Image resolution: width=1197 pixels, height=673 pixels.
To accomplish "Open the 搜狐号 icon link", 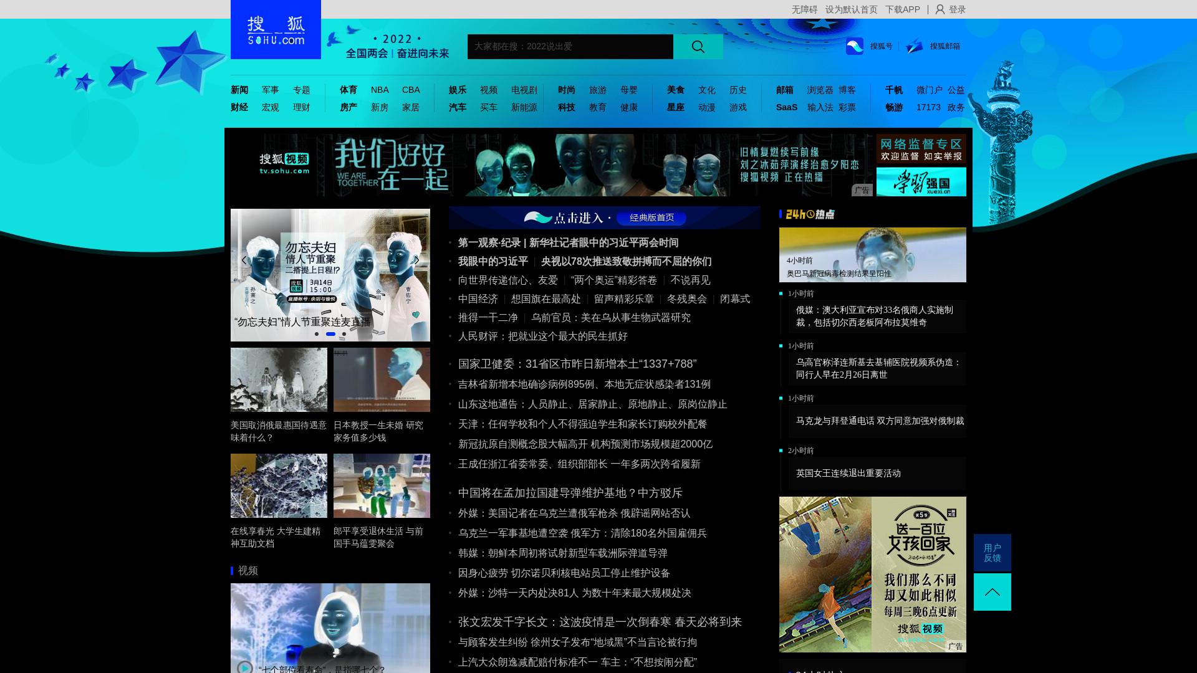I will point(855,46).
